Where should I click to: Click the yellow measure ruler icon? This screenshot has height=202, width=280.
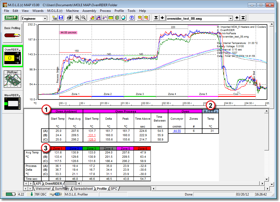tap(111, 18)
